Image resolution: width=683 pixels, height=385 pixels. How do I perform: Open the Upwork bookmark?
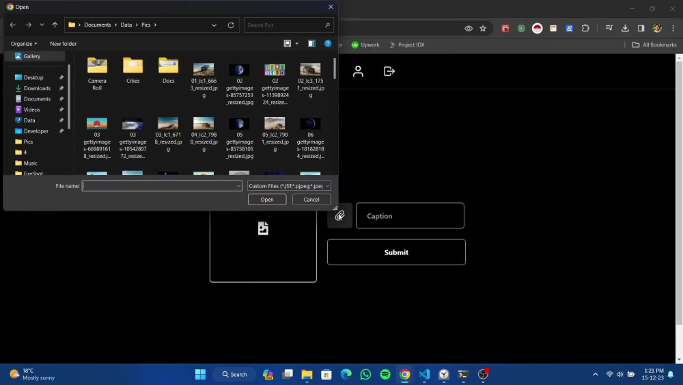tap(365, 45)
